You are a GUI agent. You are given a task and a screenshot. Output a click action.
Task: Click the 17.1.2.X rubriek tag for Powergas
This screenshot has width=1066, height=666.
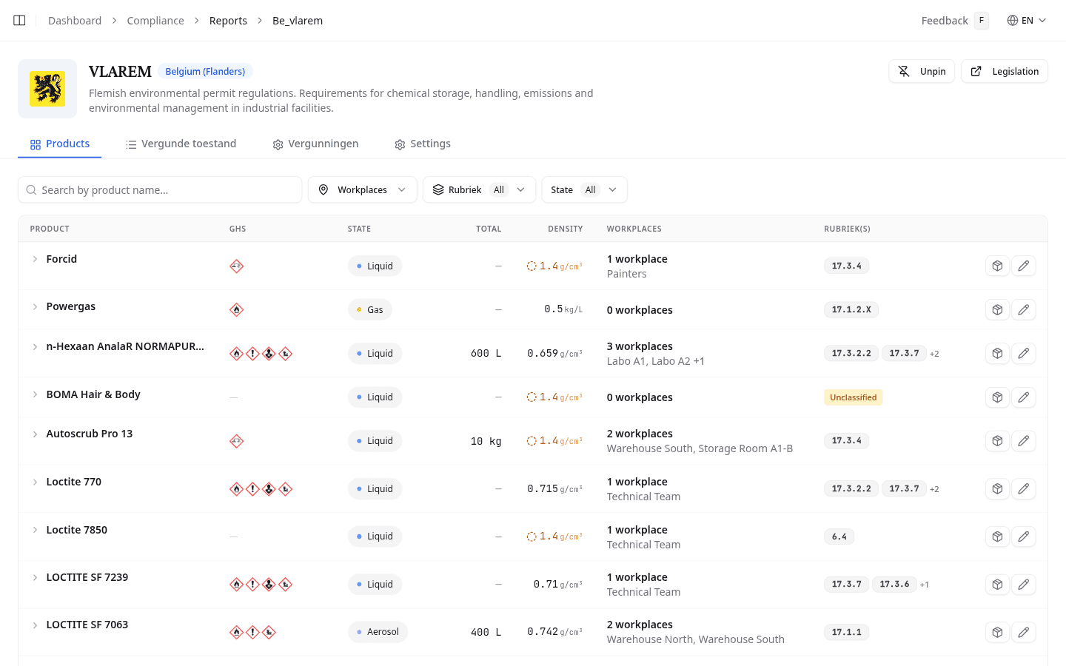click(851, 309)
